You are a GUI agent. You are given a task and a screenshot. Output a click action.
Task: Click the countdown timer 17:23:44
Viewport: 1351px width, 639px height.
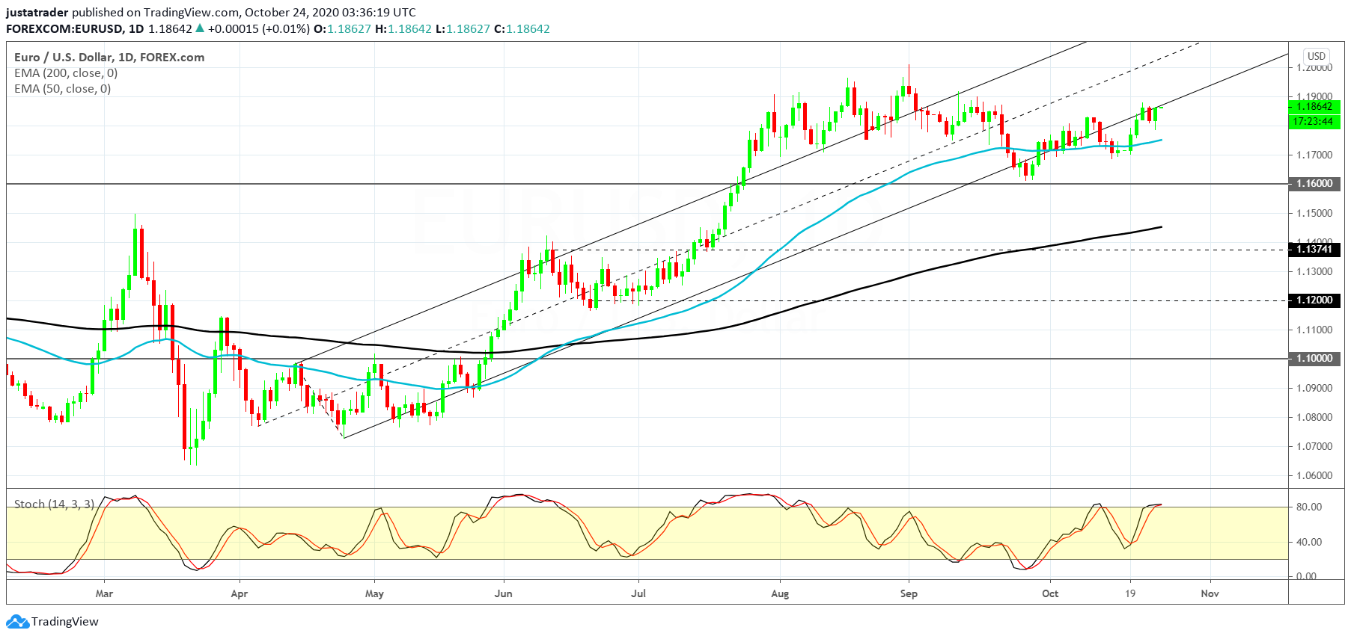(1315, 121)
